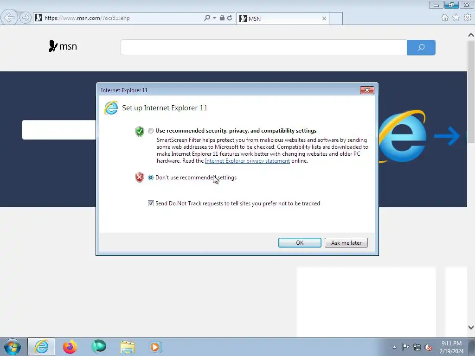Viewport: 475px width, 356px height.
Task: Click Internet Explorer taskbar icon
Action: 41,347
